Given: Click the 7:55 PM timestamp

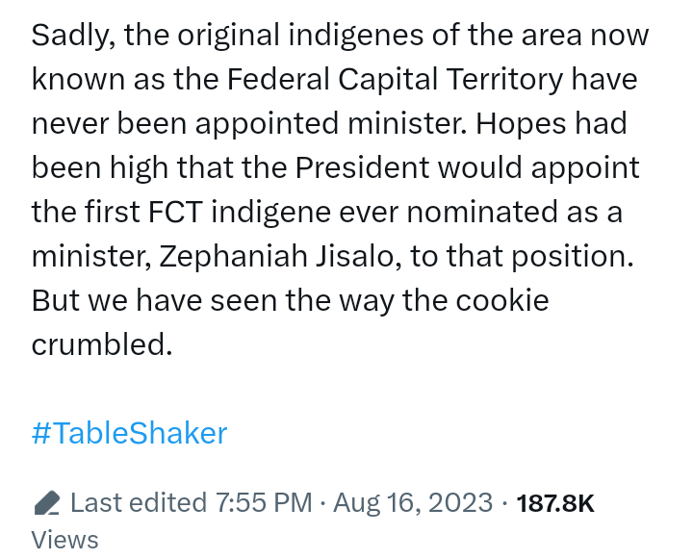Looking at the screenshot, I should click(263, 502).
